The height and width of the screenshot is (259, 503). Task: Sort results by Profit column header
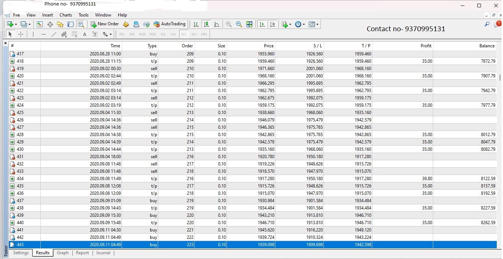click(x=426, y=46)
